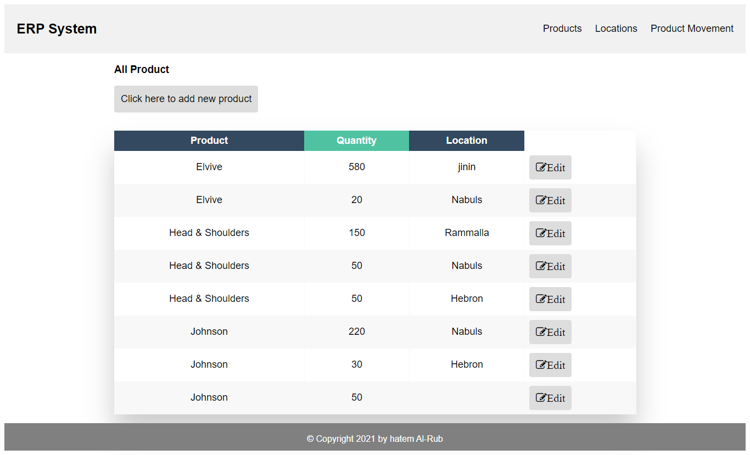Viewport: 750px width, 455px height.
Task: Click the edit pencil icon on Elvive Nabuls row
Action: (541, 200)
